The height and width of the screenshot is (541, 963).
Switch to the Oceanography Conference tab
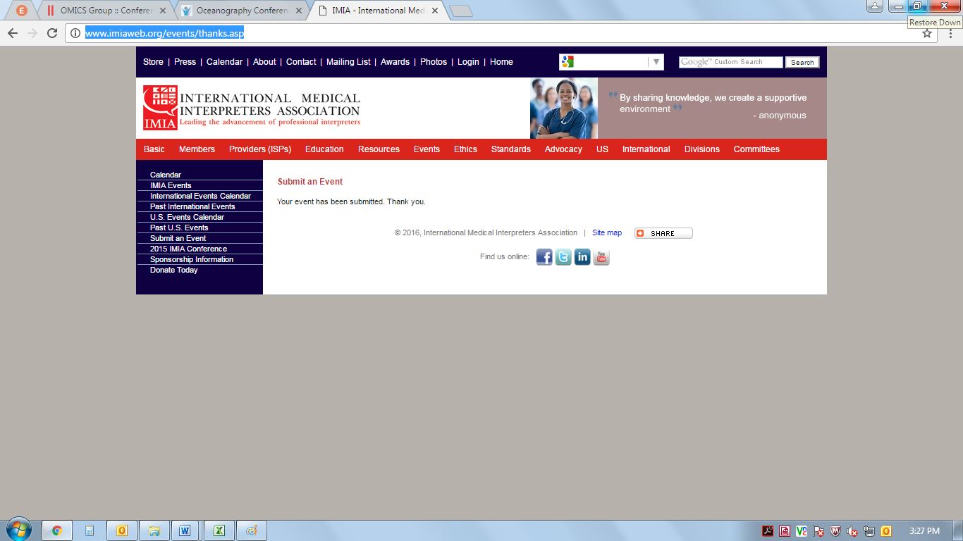click(242, 11)
